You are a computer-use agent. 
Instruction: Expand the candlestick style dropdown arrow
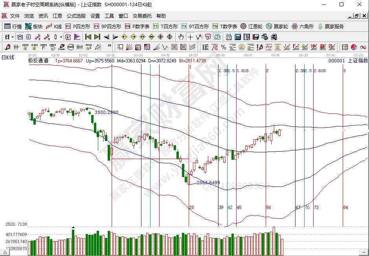pyautogui.click(x=61, y=37)
